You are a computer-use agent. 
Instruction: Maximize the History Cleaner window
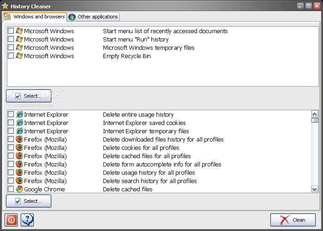tap(308, 6)
